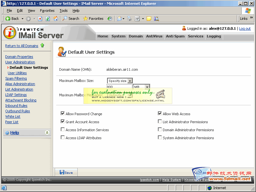The image size is (256, 192).
Task: Open the AntiVirus tab
Action: pos(154,36)
